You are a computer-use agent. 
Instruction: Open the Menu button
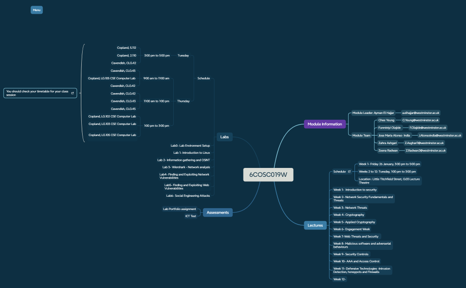point(36,10)
